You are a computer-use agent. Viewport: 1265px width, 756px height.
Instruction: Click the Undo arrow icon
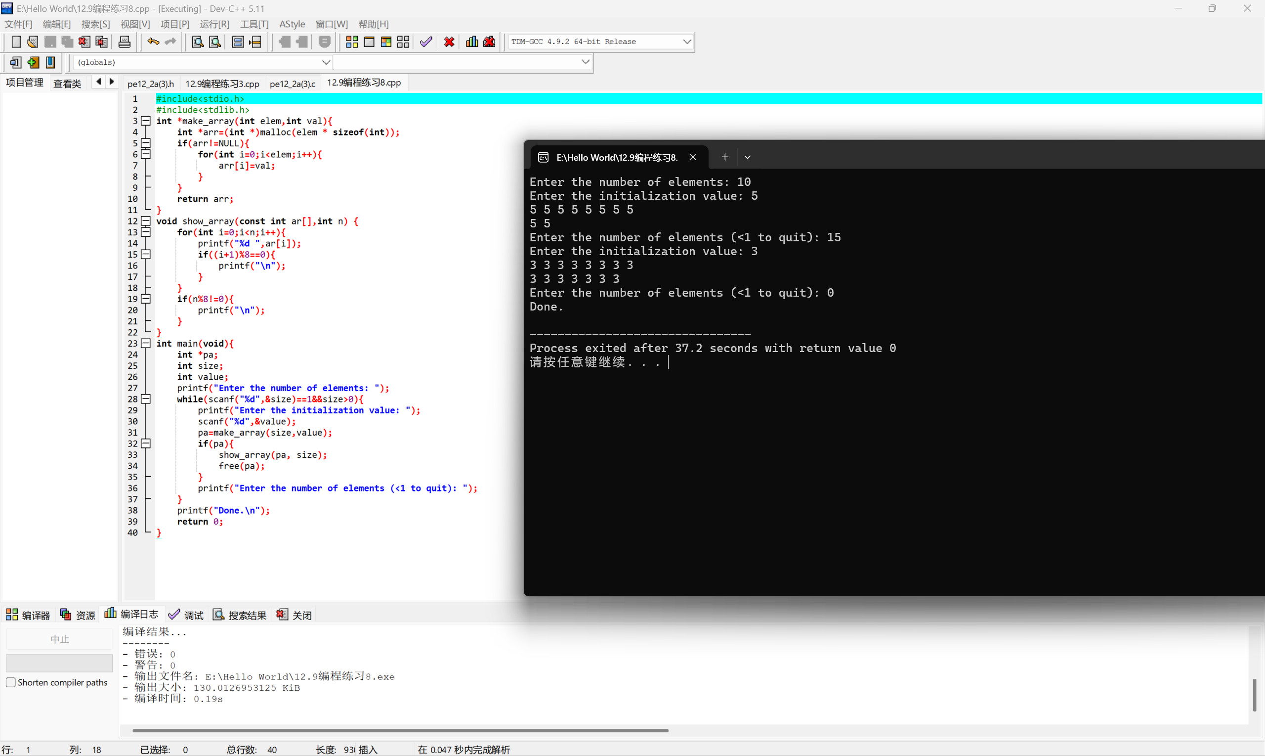(153, 42)
